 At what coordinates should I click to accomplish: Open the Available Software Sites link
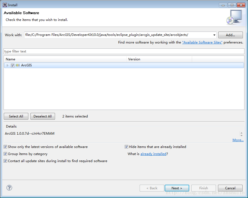point(202,42)
